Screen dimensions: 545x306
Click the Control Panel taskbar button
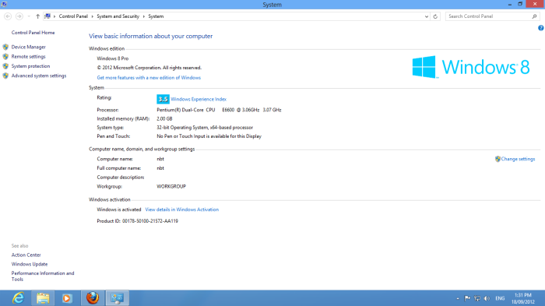pos(117,298)
